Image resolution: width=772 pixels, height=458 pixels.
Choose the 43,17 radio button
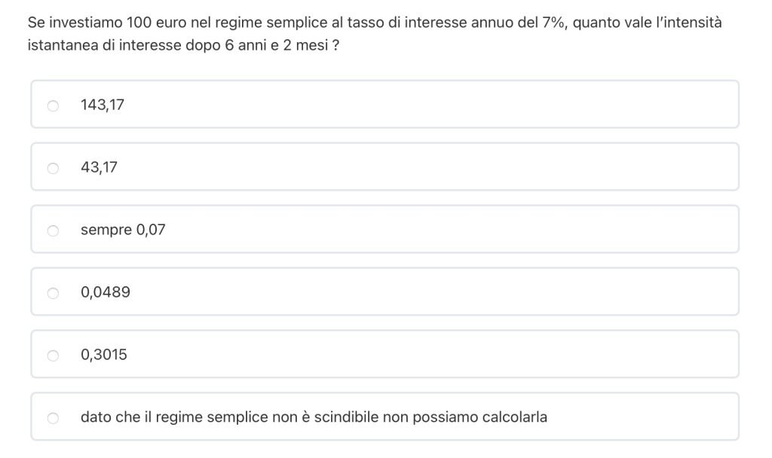[x=53, y=168]
